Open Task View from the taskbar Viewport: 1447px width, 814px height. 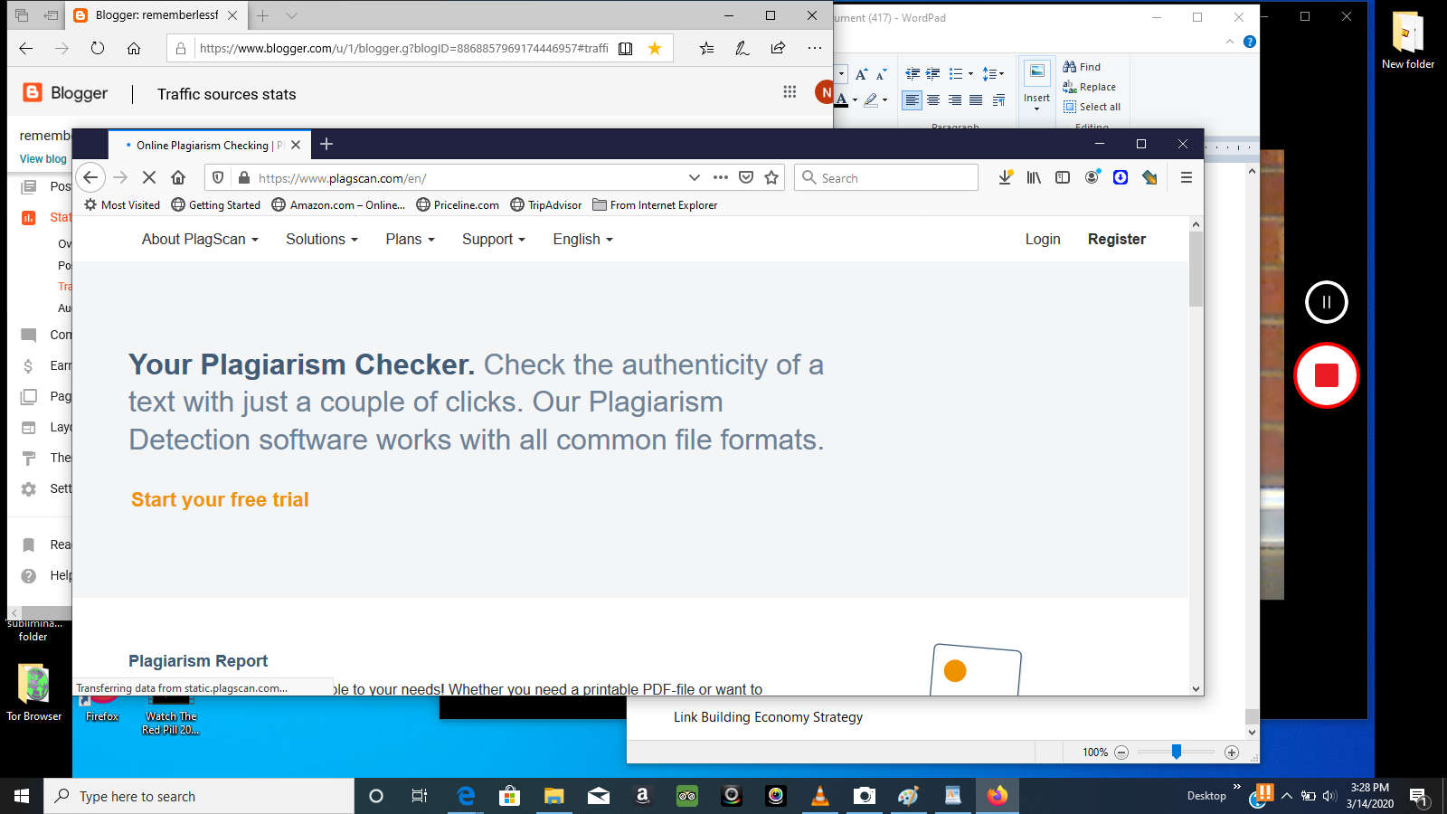420,796
